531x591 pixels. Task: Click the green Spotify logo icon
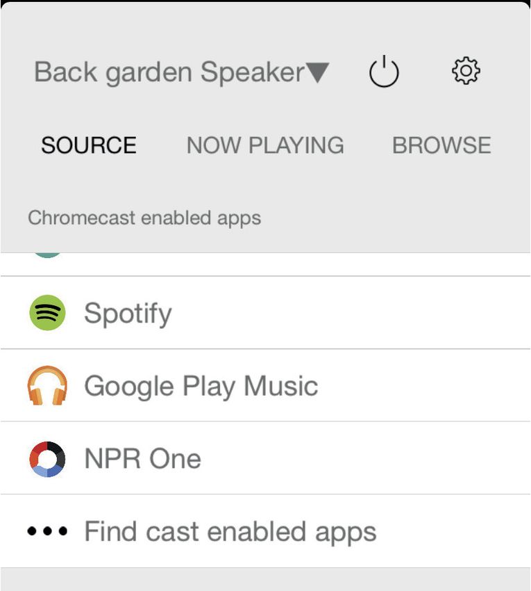click(x=47, y=312)
